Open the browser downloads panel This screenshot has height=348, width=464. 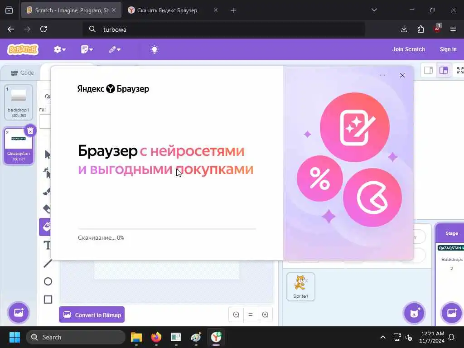tap(404, 29)
